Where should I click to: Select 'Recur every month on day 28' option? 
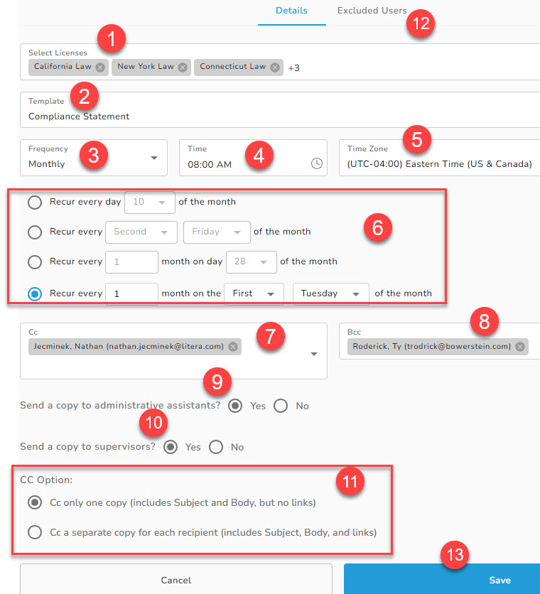pos(35,261)
